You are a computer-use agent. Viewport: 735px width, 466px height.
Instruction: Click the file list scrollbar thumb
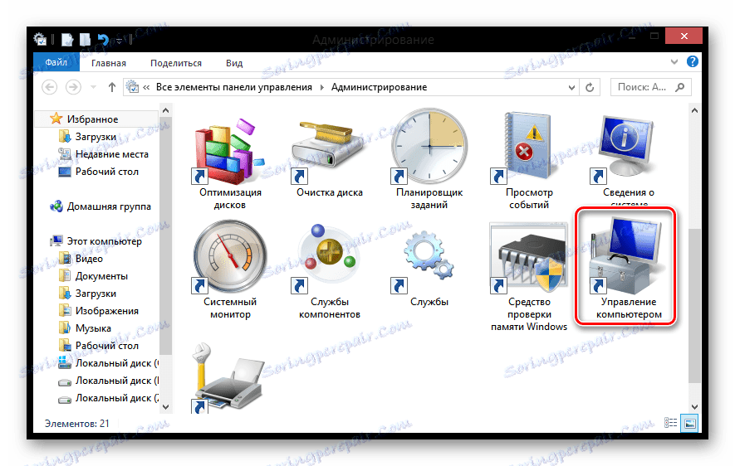click(x=694, y=307)
